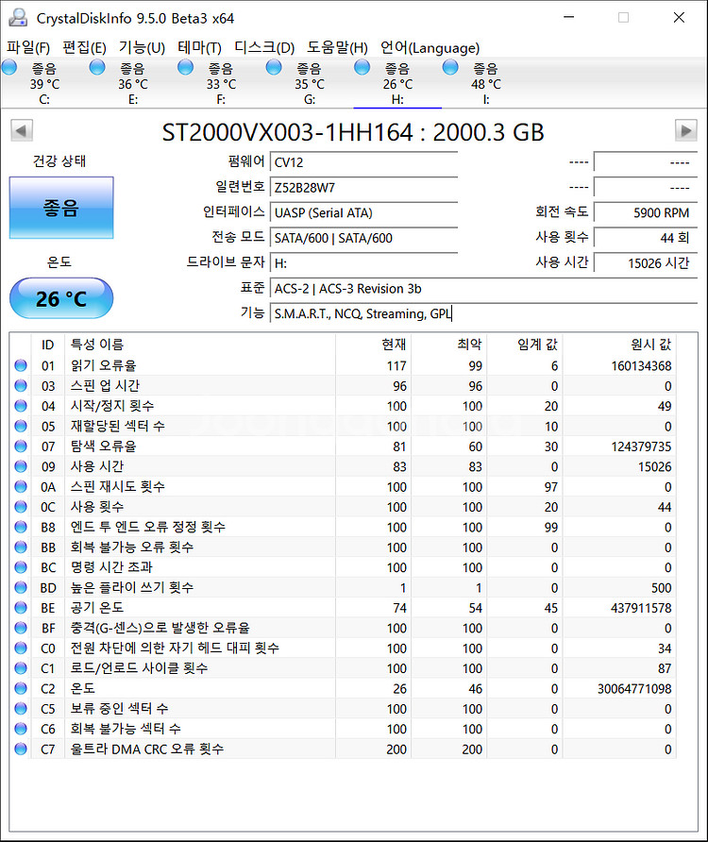
Task: Select drive G: status icon at 35 °C
Action: click(x=274, y=67)
